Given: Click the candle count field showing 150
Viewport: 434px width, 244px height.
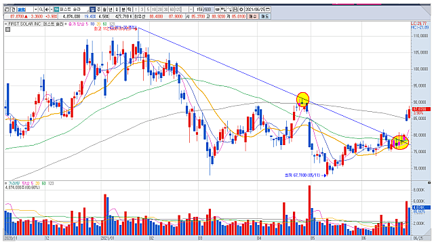Looking at the screenshot, I should tap(199, 9).
